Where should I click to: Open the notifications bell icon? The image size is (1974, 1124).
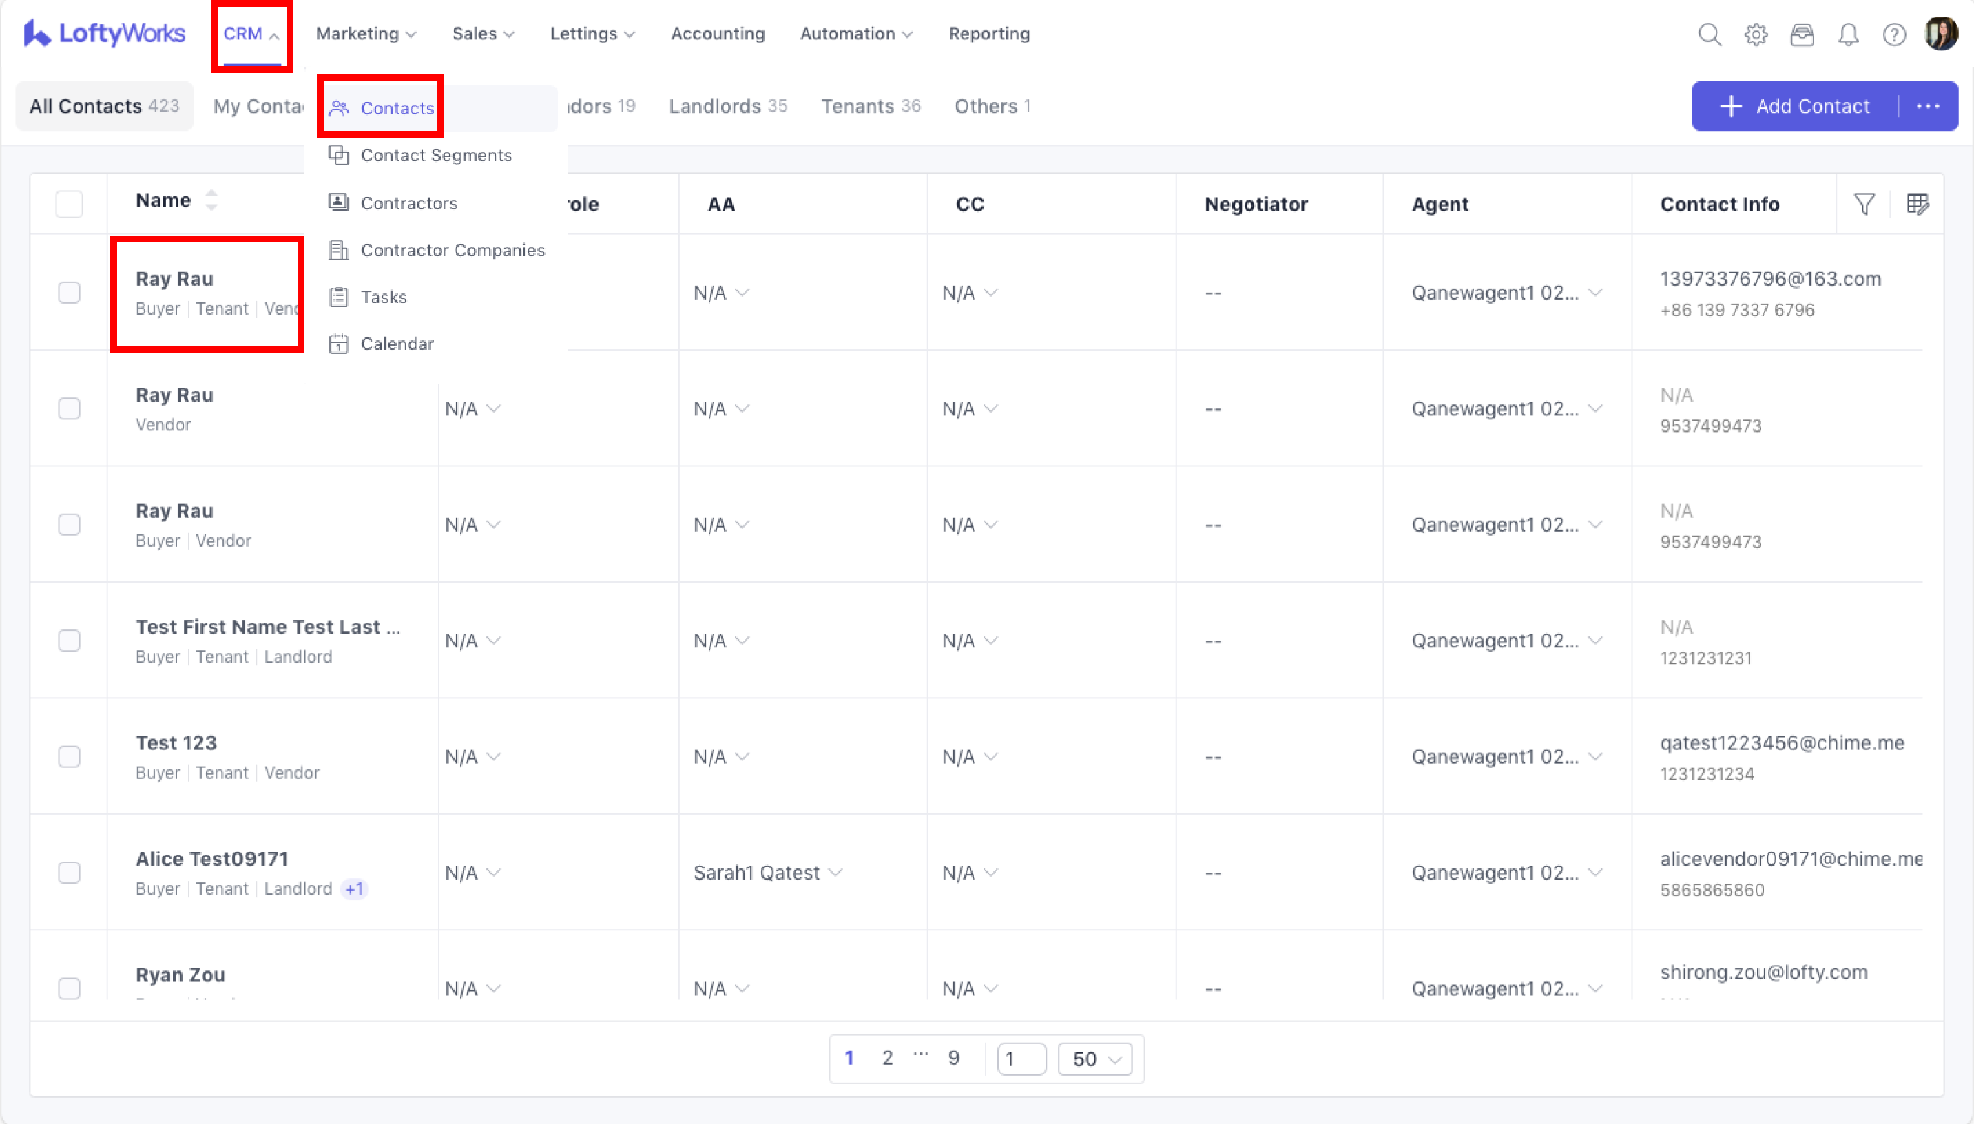click(1847, 34)
